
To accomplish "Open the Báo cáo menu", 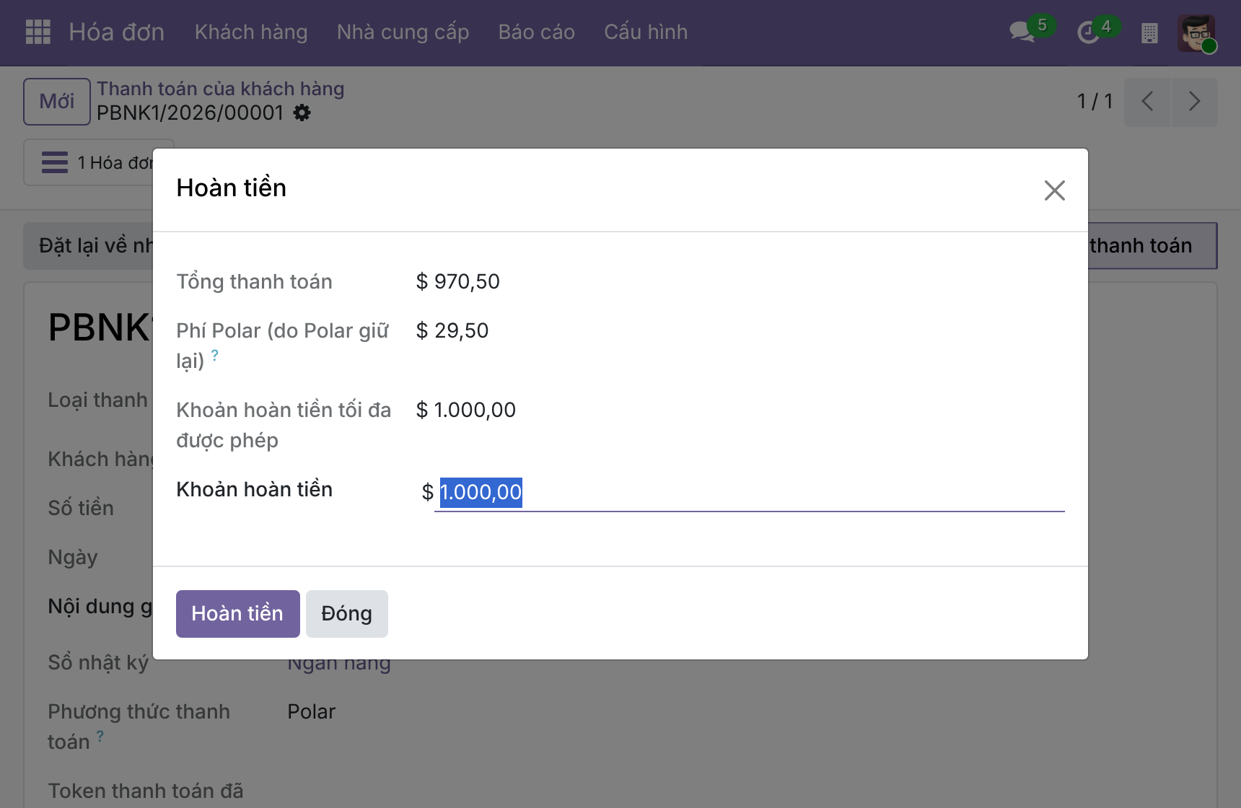I will (x=536, y=32).
